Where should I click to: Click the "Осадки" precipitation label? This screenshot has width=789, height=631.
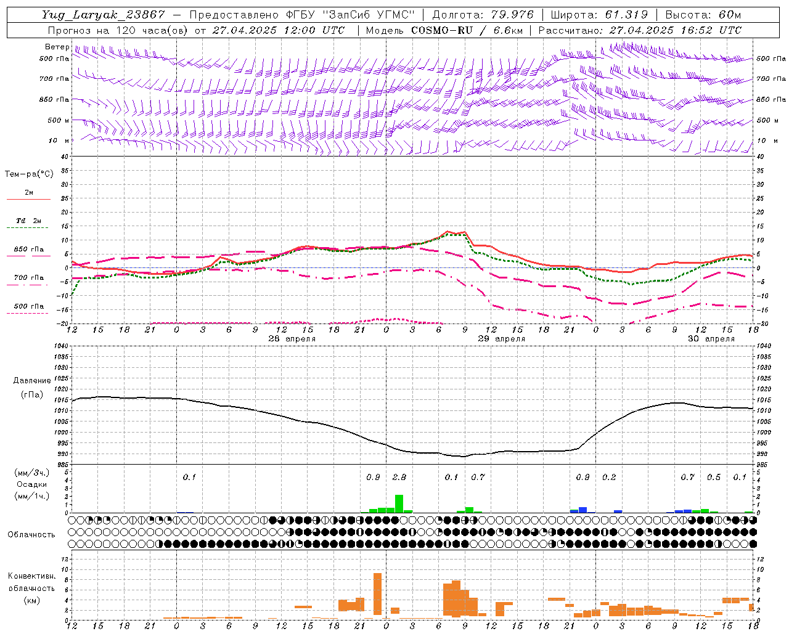31,484
